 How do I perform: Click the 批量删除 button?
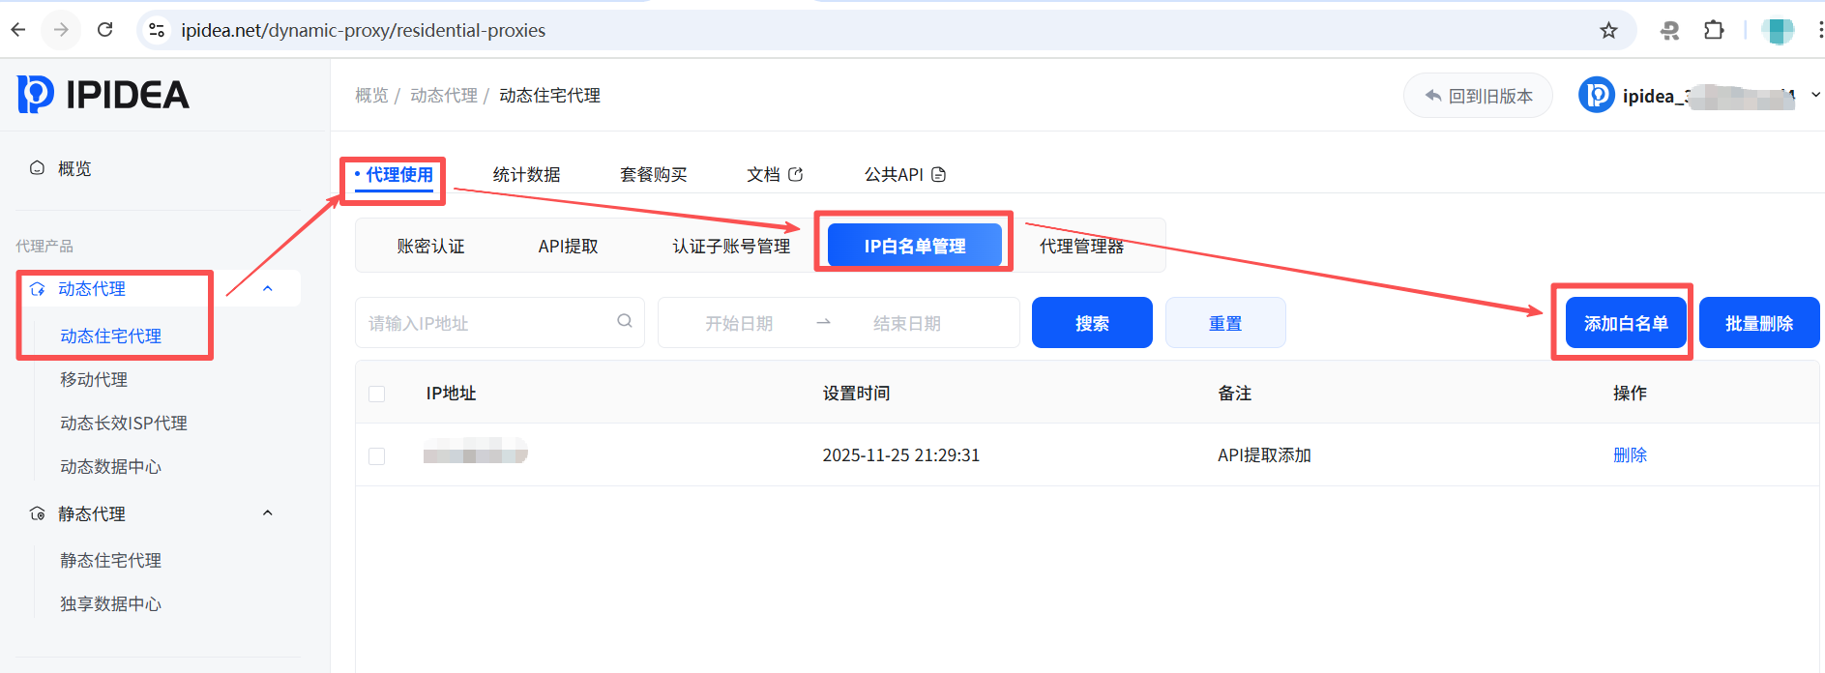pyautogui.click(x=1759, y=323)
